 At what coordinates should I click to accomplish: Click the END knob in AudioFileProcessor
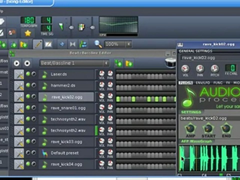(x=226, y=128)
